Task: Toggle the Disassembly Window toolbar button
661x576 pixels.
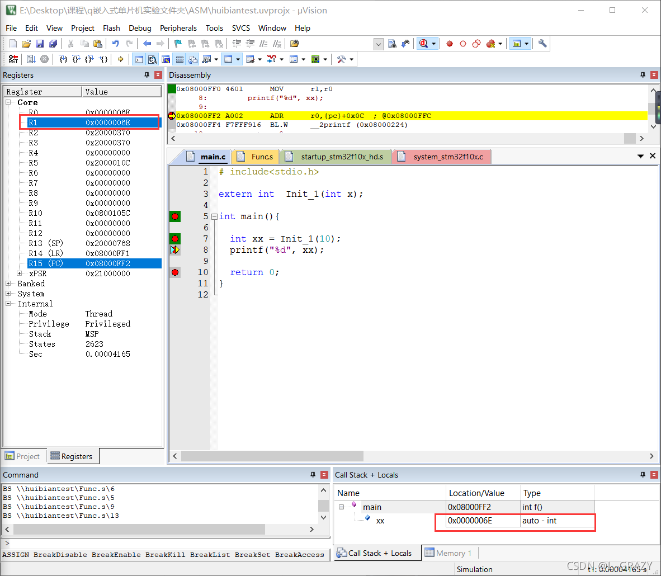Action: 153,59
